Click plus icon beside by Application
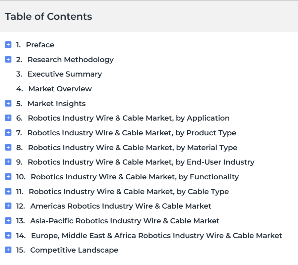 coord(8,118)
